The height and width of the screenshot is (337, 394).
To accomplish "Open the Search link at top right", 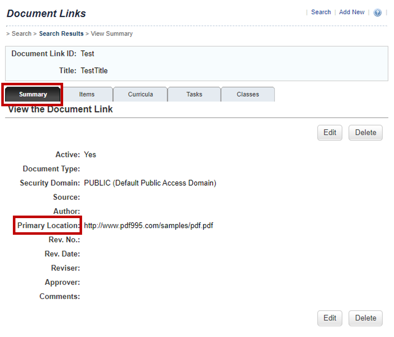I will (321, 12).
